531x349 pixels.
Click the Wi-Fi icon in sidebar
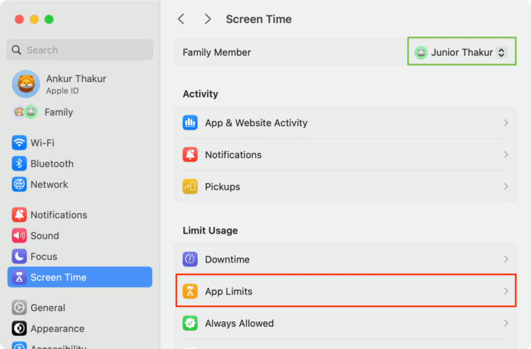pyautogui.click(x=19, y=143)
